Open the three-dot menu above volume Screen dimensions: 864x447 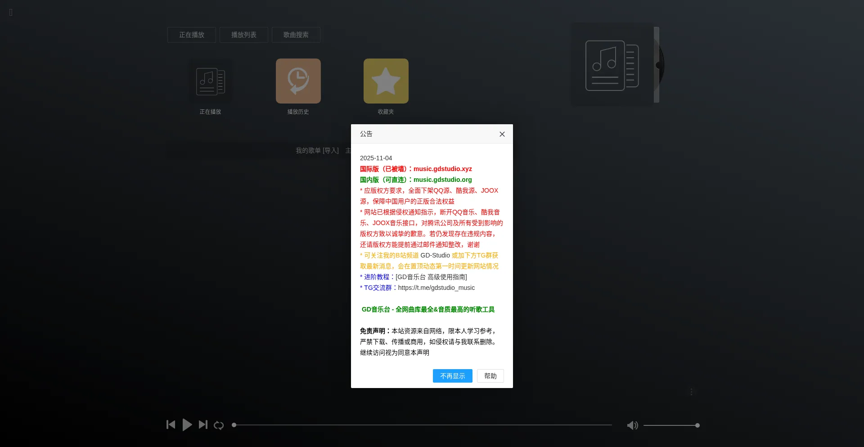point(692,392)
